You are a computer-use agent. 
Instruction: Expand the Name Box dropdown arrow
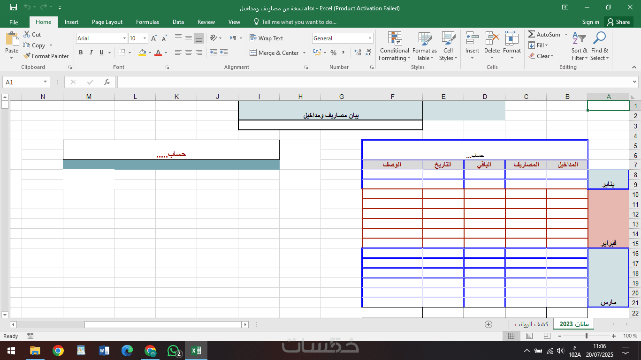46,82
